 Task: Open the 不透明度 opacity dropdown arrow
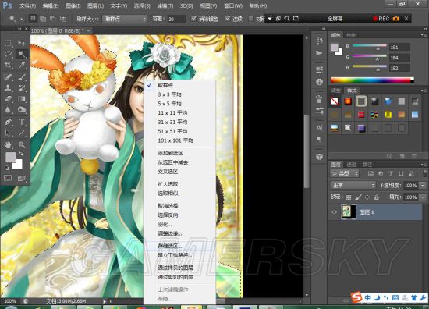423,185
